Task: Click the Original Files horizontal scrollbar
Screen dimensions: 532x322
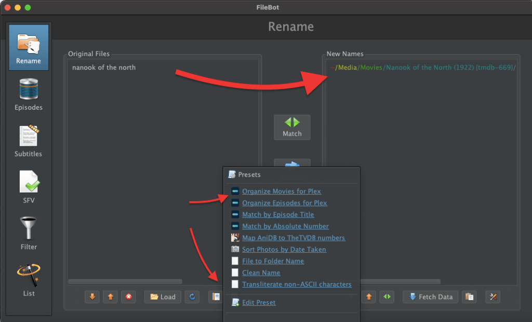Action: 125,281
